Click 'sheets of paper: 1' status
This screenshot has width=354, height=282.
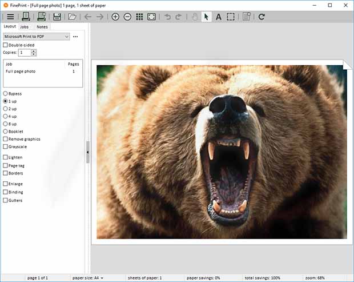point(144,277)
